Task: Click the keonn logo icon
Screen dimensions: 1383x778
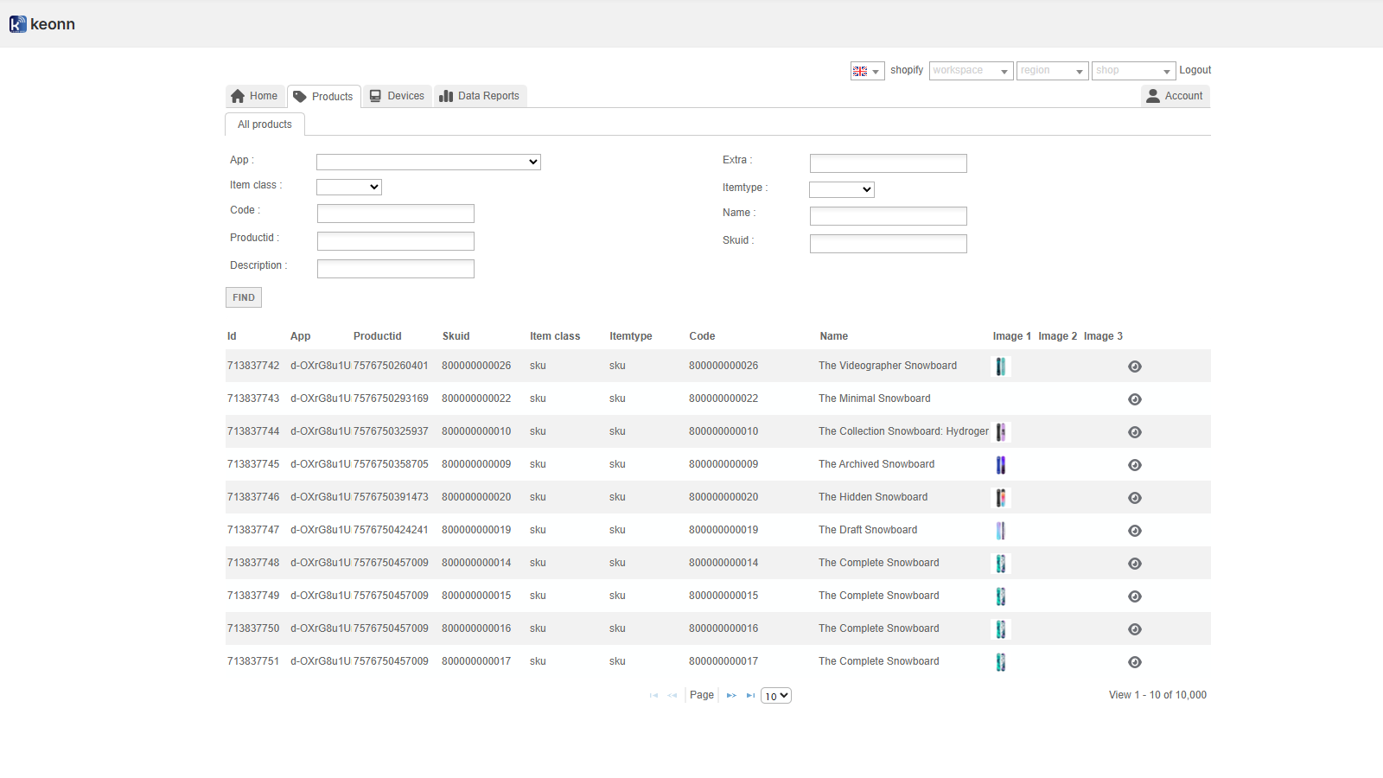Action: 17,24
